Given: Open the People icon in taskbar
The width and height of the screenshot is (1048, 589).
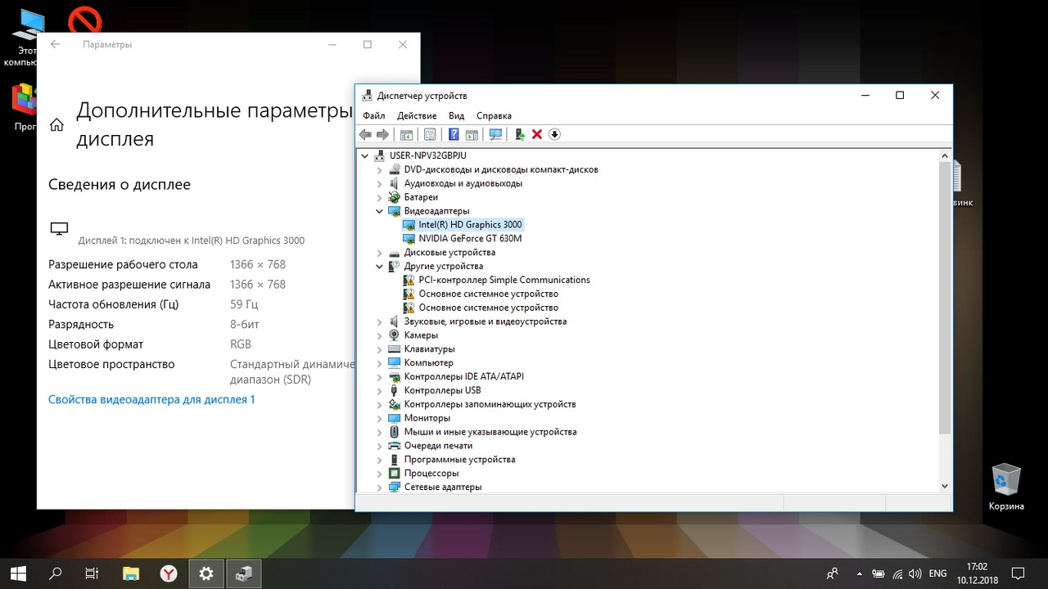Looking at the screenshot, I should pyautogui.click(x=833, y=573).
